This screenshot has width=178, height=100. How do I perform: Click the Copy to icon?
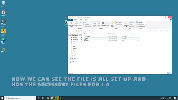click(98, 24)
